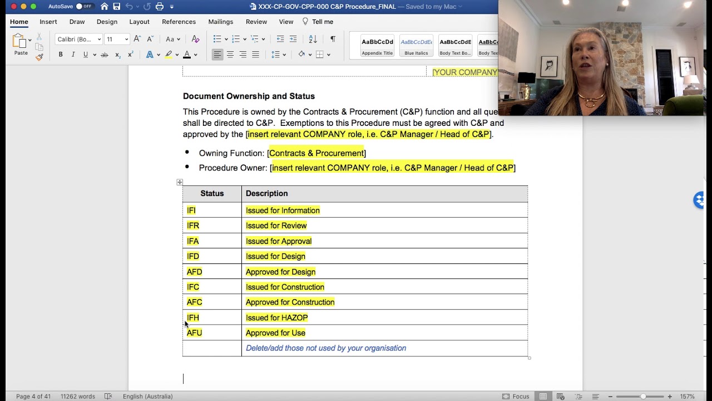The height and width of the screenshot is (401, 712).
Task: Click English (Australia) language indicator
Action: tap(148, 397)
